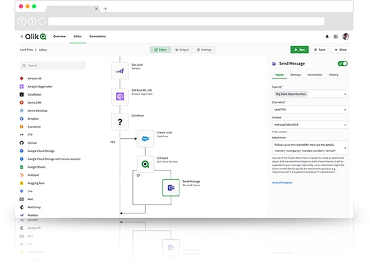
Task: Close the editor with Close button
Action: tap(340, 50)
